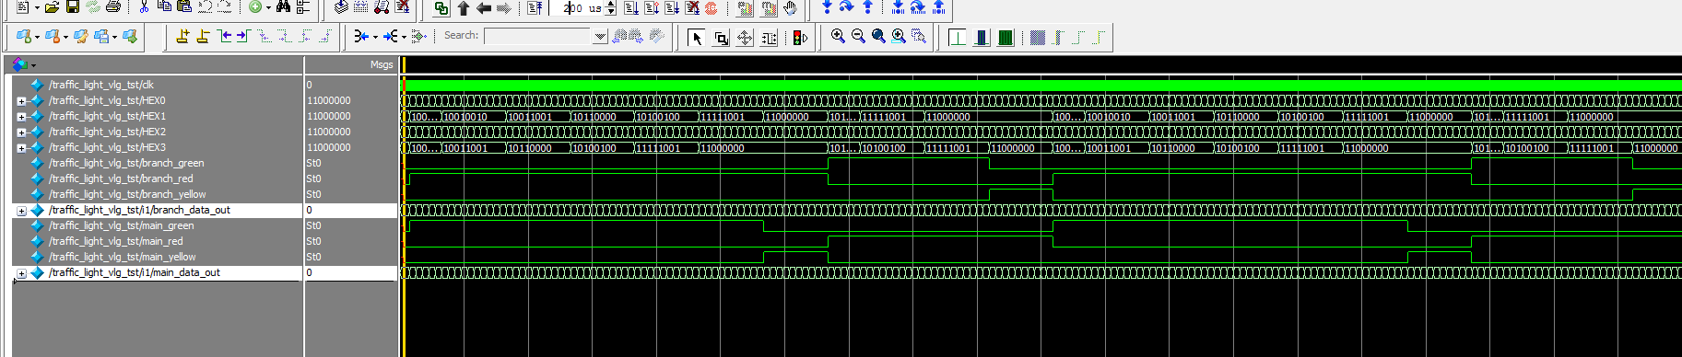Jump to next transition arrow icon
Image resolution: width=1682 pixels, height=357 pixels.
tap(243, 36)
